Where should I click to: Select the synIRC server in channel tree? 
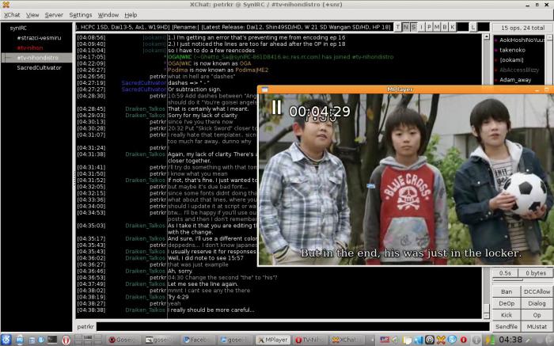18,28
